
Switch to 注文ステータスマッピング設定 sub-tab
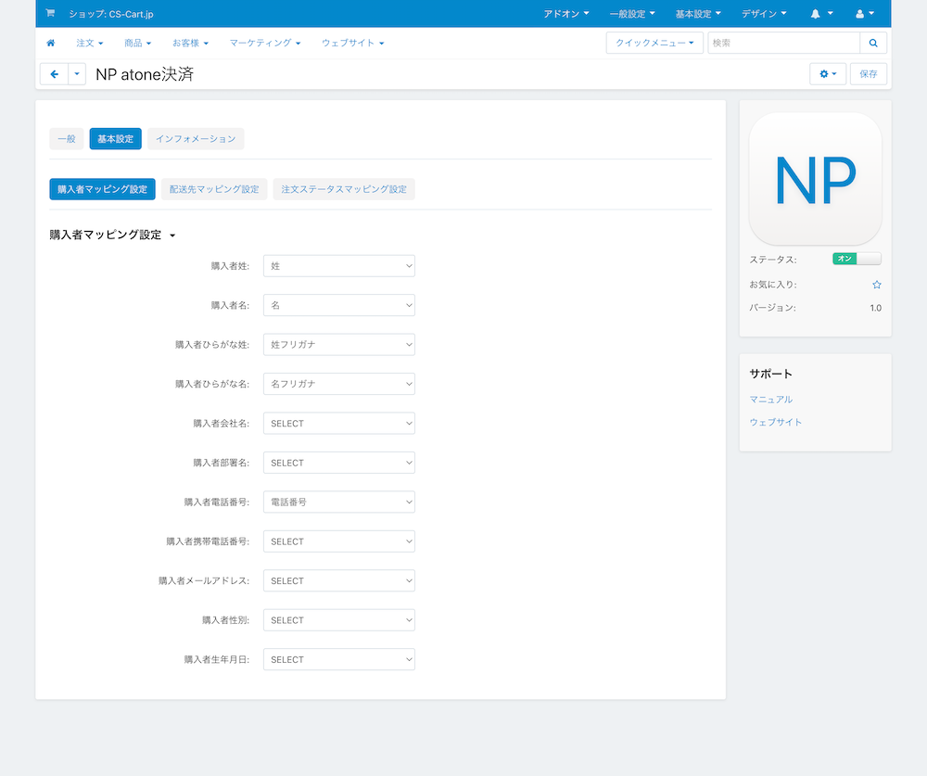344,189
